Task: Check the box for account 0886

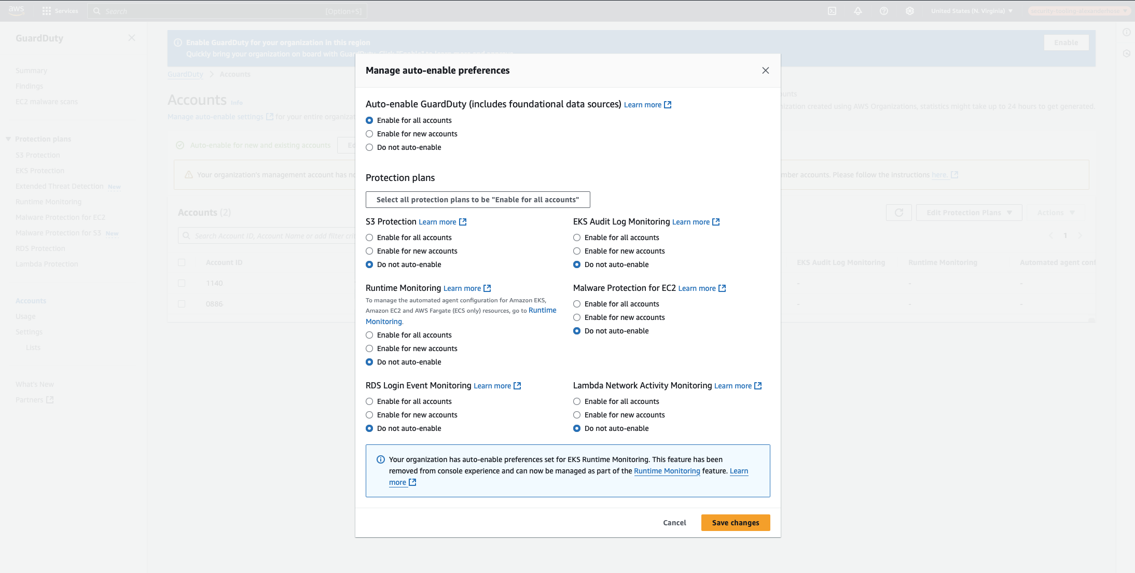Action: (x=182, y=304)
